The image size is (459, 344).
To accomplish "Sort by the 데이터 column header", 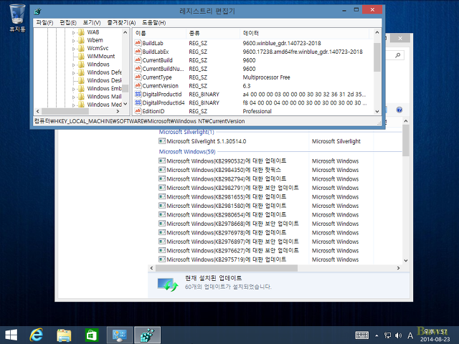I will point(304,34).
